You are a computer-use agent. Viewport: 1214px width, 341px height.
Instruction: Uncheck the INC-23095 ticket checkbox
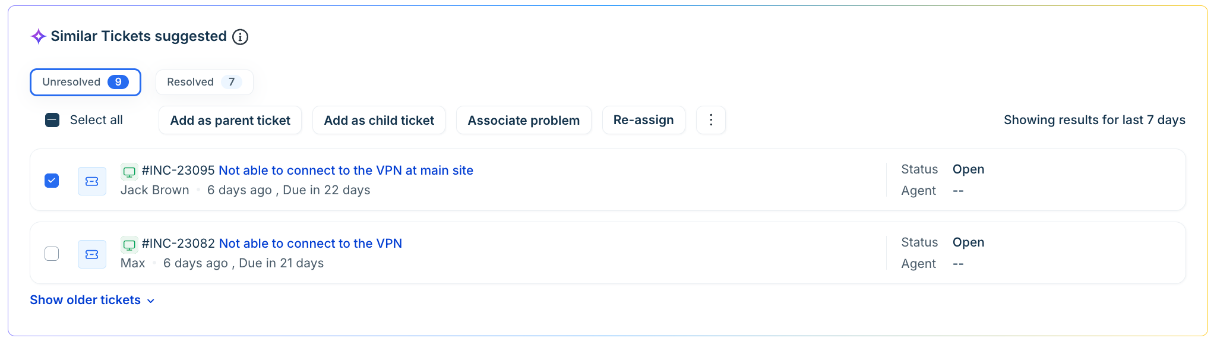[52, 181]
